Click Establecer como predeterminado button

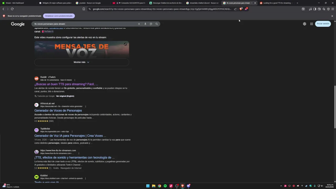[59, 16]
